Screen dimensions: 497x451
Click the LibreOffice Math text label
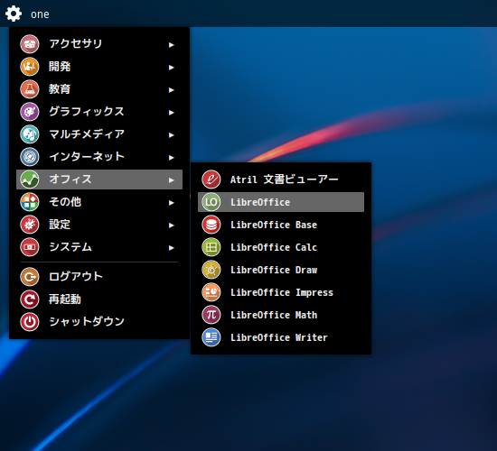pyautogui.click(x=274, y=315)
